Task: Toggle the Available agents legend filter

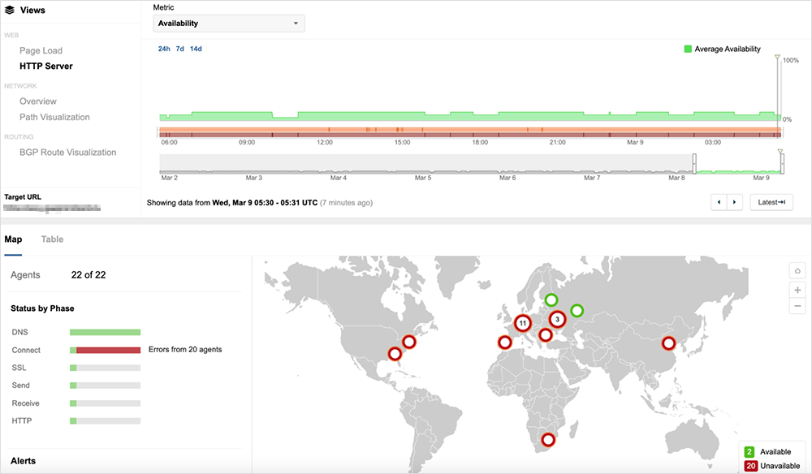Action: pos(750,451)
